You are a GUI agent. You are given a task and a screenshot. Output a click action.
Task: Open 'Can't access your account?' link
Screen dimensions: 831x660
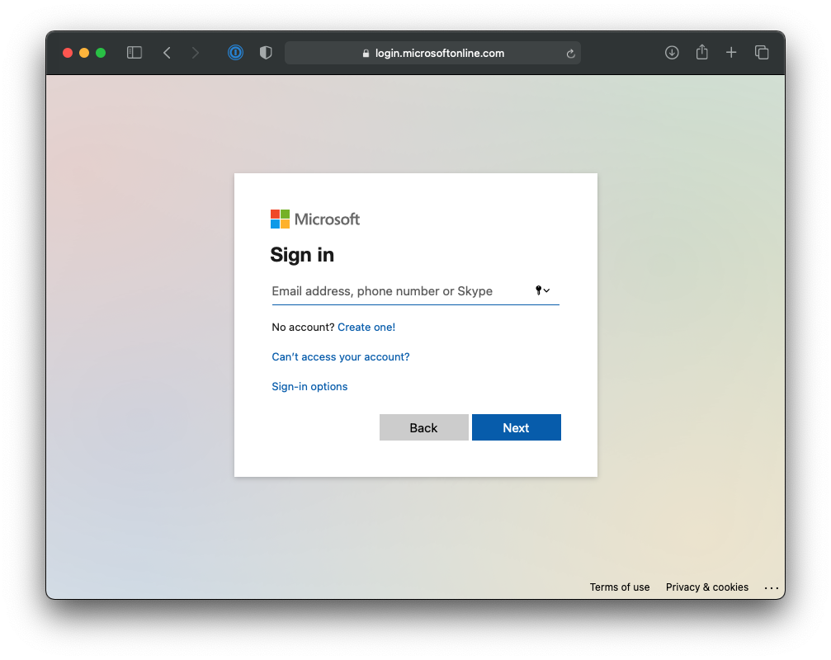[341, 357]
